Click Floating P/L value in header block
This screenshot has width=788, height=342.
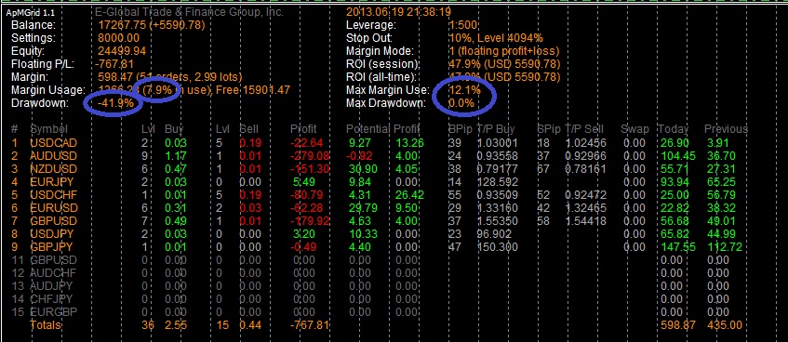click(114, 64)
